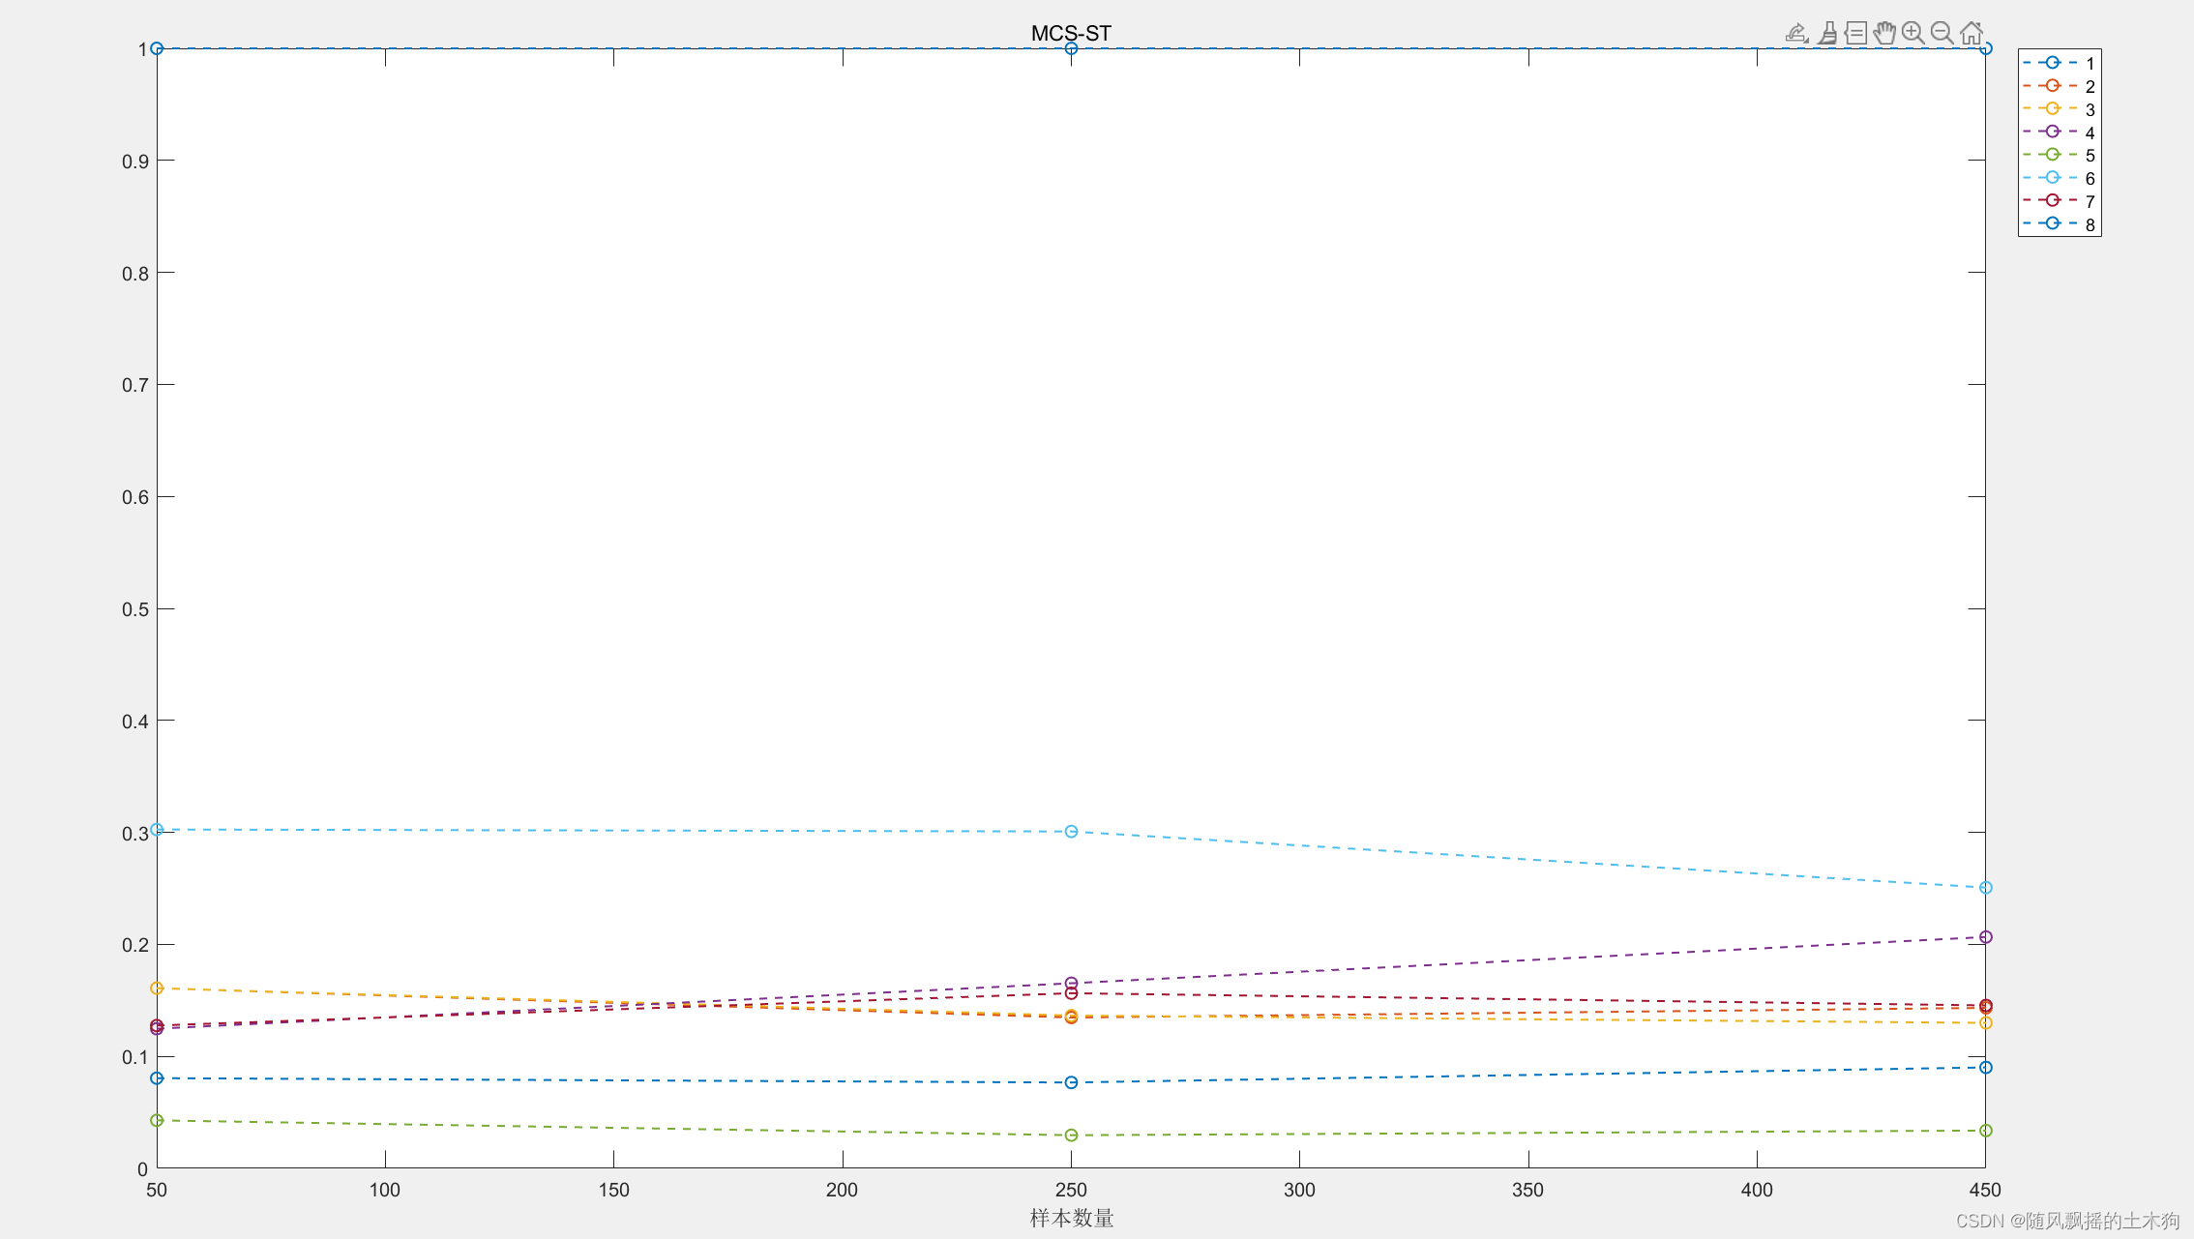2194x1239 pixels.
Task: Select legend entry 7
Action: coord(2060,201)
